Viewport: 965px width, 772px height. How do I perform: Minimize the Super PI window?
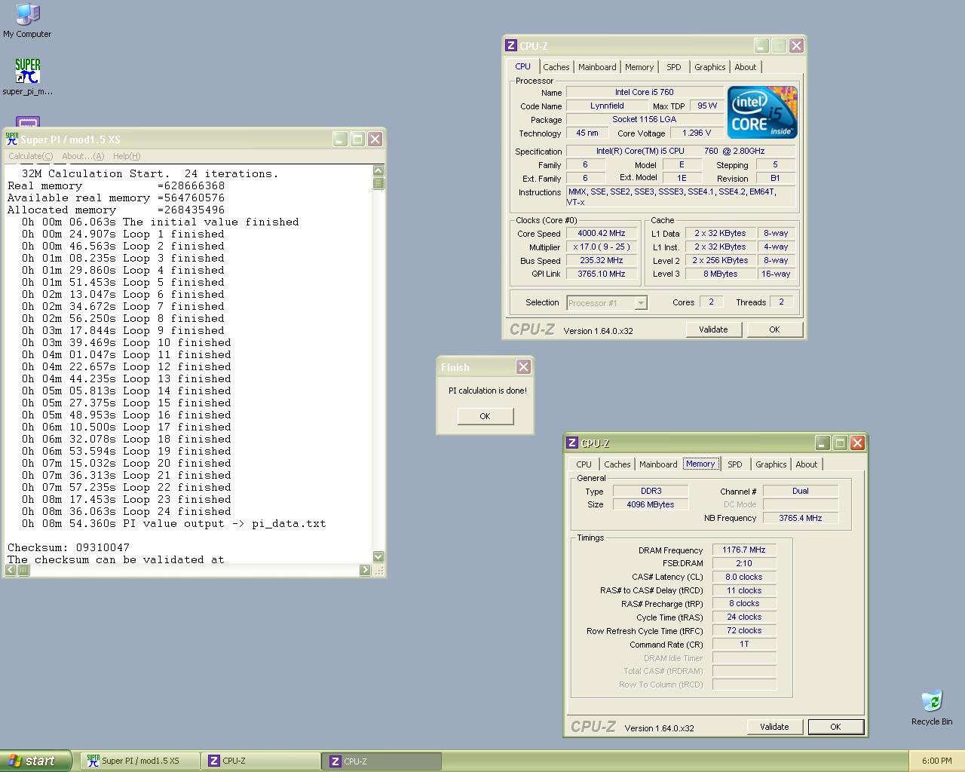[x=340, y=139]
